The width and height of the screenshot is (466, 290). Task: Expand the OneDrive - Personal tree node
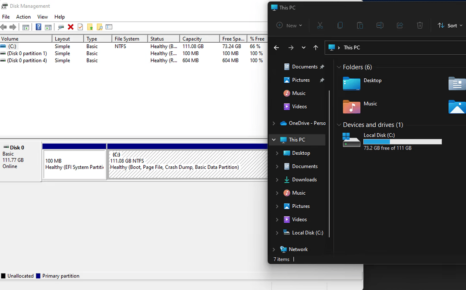pyautogui.click(x=274, y=123)
